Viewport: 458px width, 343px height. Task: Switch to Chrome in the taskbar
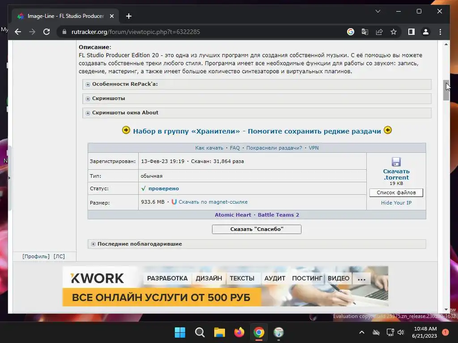(x=259, y=332)
